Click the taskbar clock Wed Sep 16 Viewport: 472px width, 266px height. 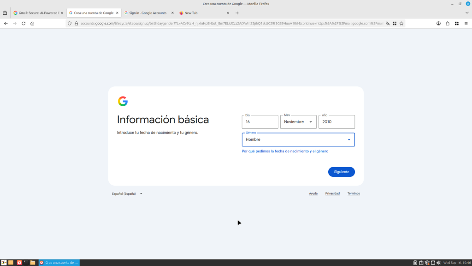(x=457, y=263)
